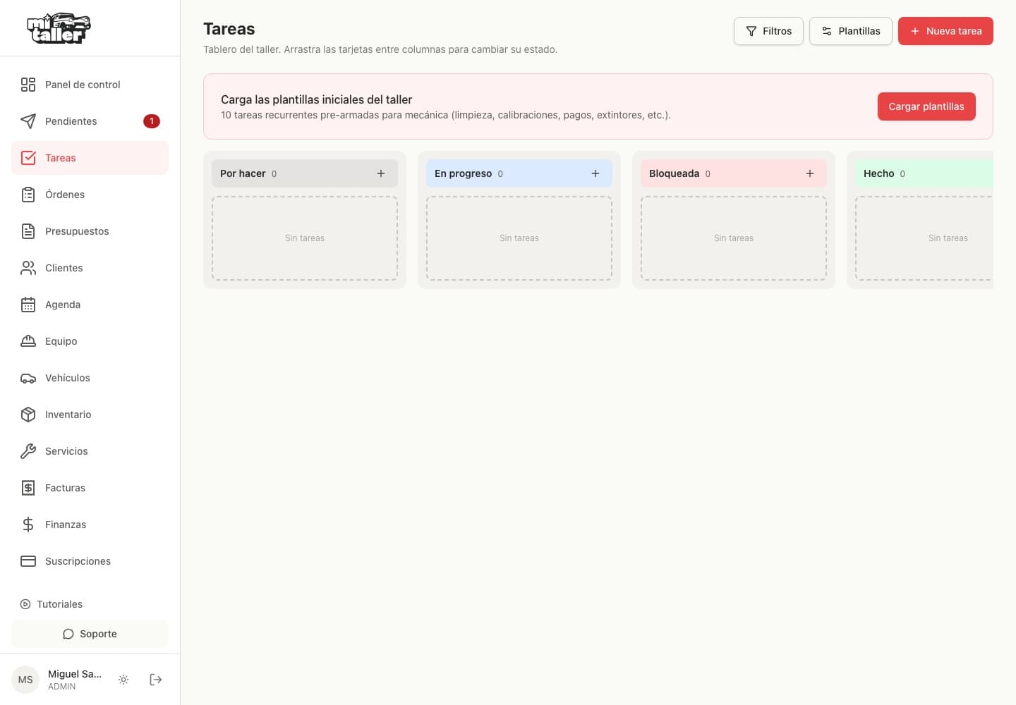Click the Pendientes notification badge
The width and height of the screenshot is (1016, 705).
point(152,121)
